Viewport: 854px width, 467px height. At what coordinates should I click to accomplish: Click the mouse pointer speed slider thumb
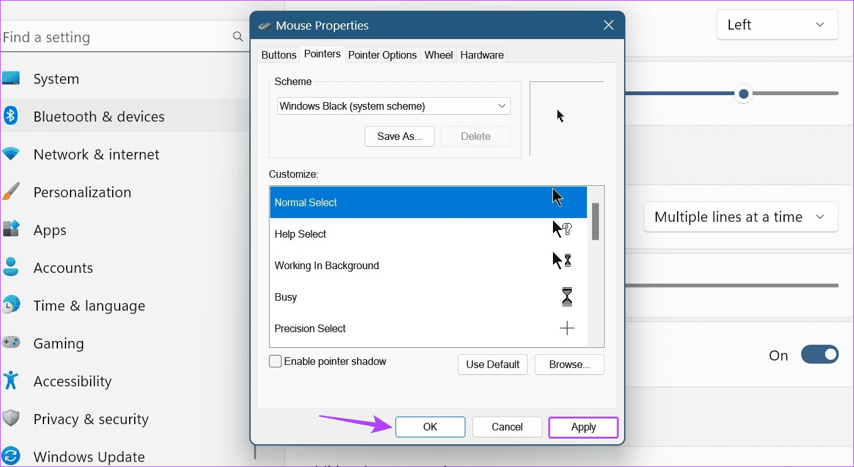coord(744,93)
